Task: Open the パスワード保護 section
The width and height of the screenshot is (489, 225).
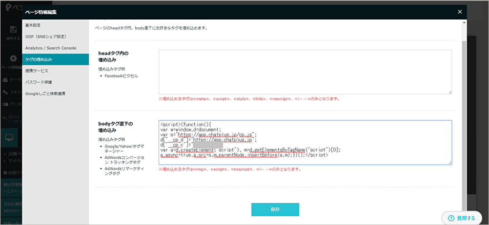Action: (x=56, y=82)
